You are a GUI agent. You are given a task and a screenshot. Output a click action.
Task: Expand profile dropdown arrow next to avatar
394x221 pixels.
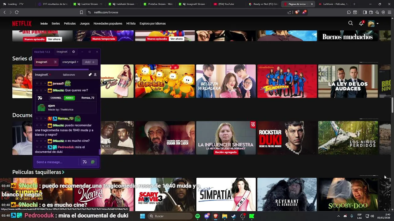coord(377,24)
